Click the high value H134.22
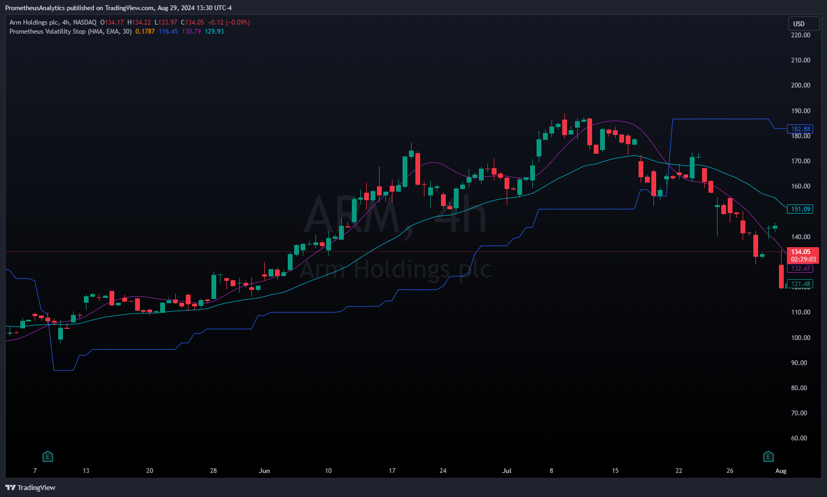This screenshot has width=827, height=497. click(139, 22)
